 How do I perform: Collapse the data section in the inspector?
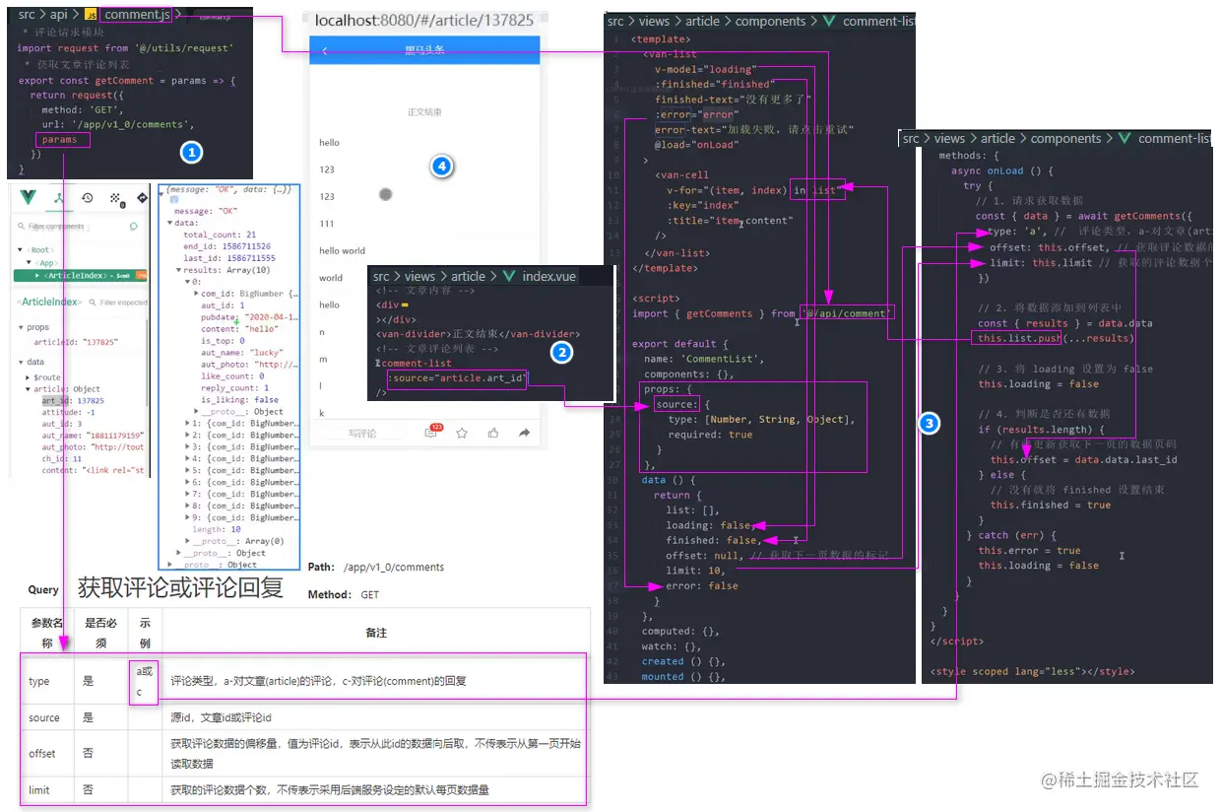click(21, 362)
